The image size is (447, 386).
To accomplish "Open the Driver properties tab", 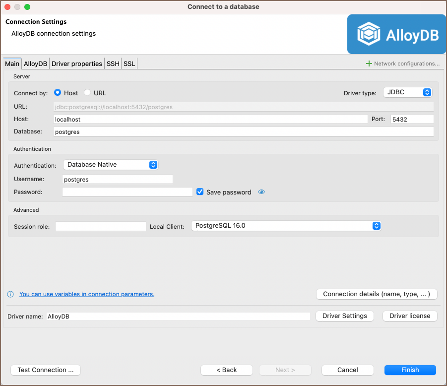I will click(77, 64).
